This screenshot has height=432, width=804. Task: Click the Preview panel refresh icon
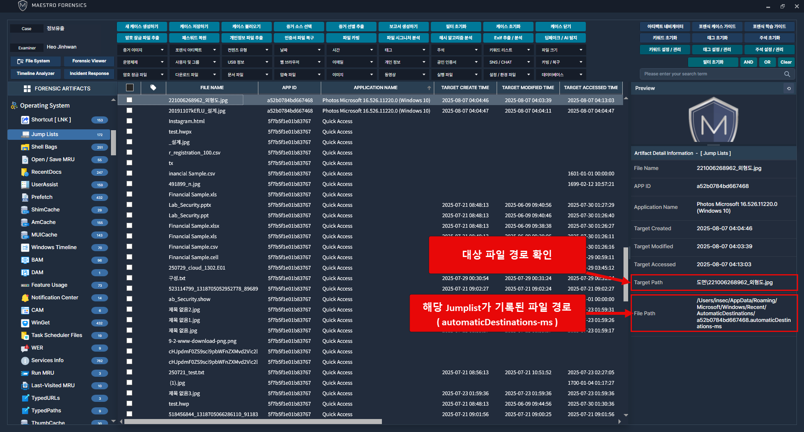click(789, 88)
